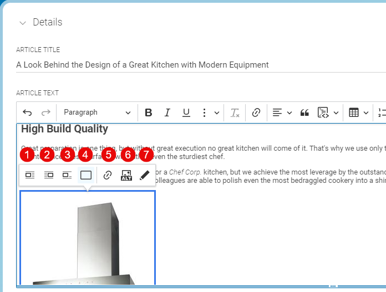Click the remove formatting icon
386x292 pixels.
pos(235,112)
